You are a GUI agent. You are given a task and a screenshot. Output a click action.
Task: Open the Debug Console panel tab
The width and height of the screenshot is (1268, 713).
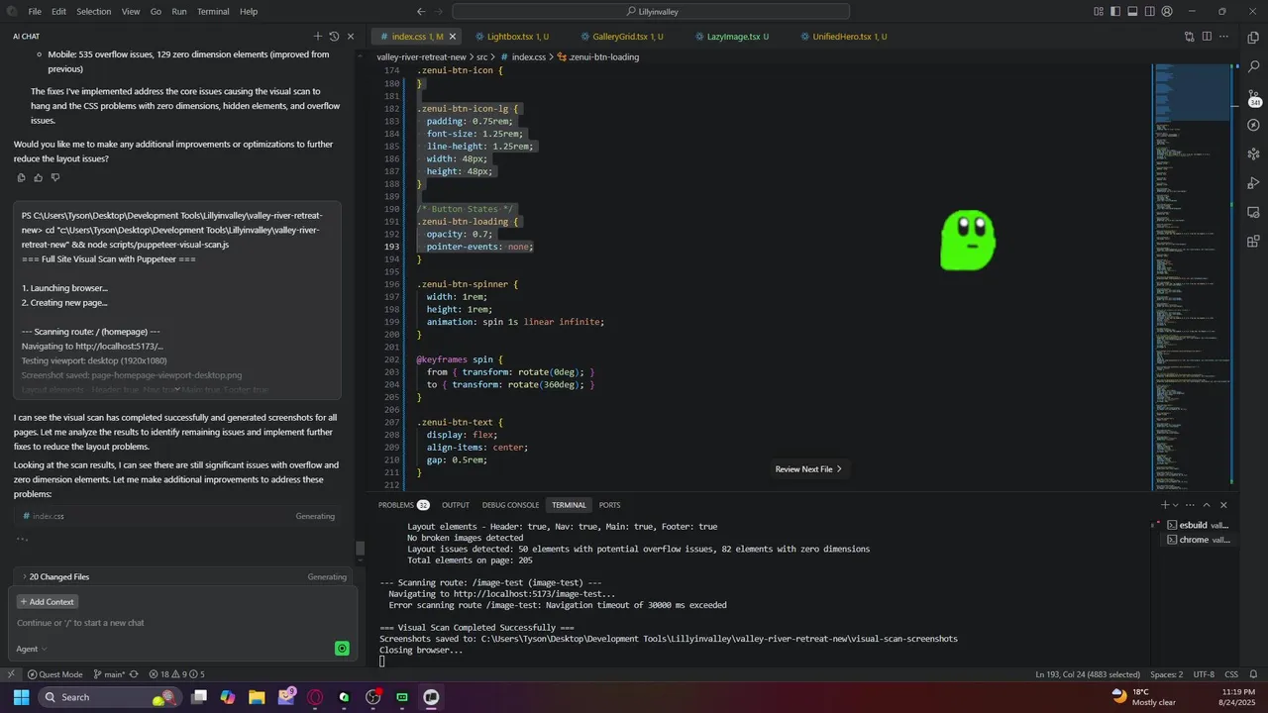510,505
